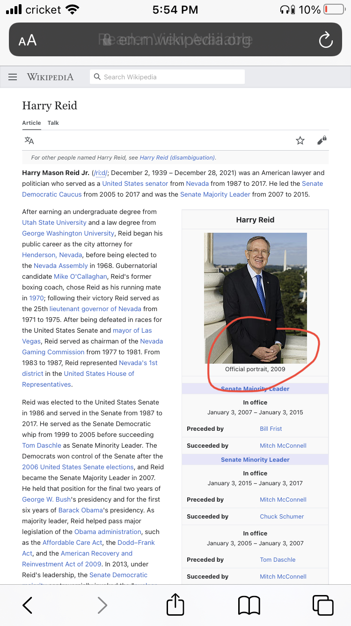This screenshot has height=626, width=351.
Task: Switch to the Talk tab
Action: click(53, 123)
